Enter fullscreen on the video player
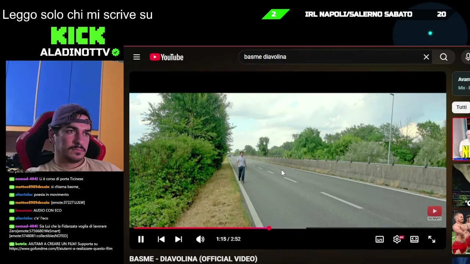 (432, 239)
